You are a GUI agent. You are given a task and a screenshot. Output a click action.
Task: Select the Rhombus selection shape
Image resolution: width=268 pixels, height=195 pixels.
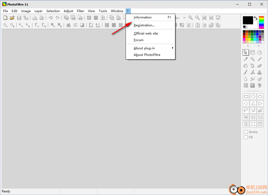click(246, 104)
